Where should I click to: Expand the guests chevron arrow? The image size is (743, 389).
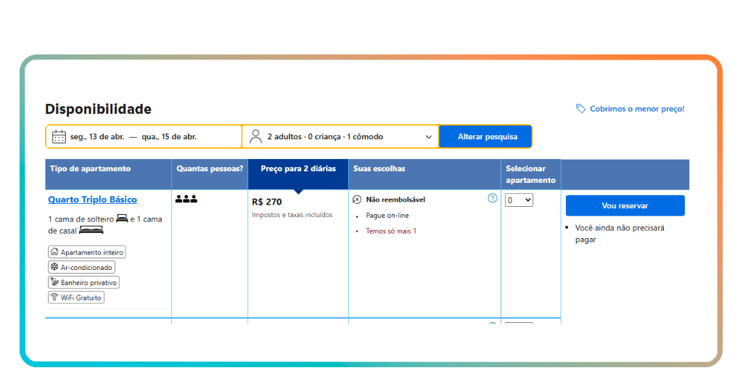(x=428, y=137)
